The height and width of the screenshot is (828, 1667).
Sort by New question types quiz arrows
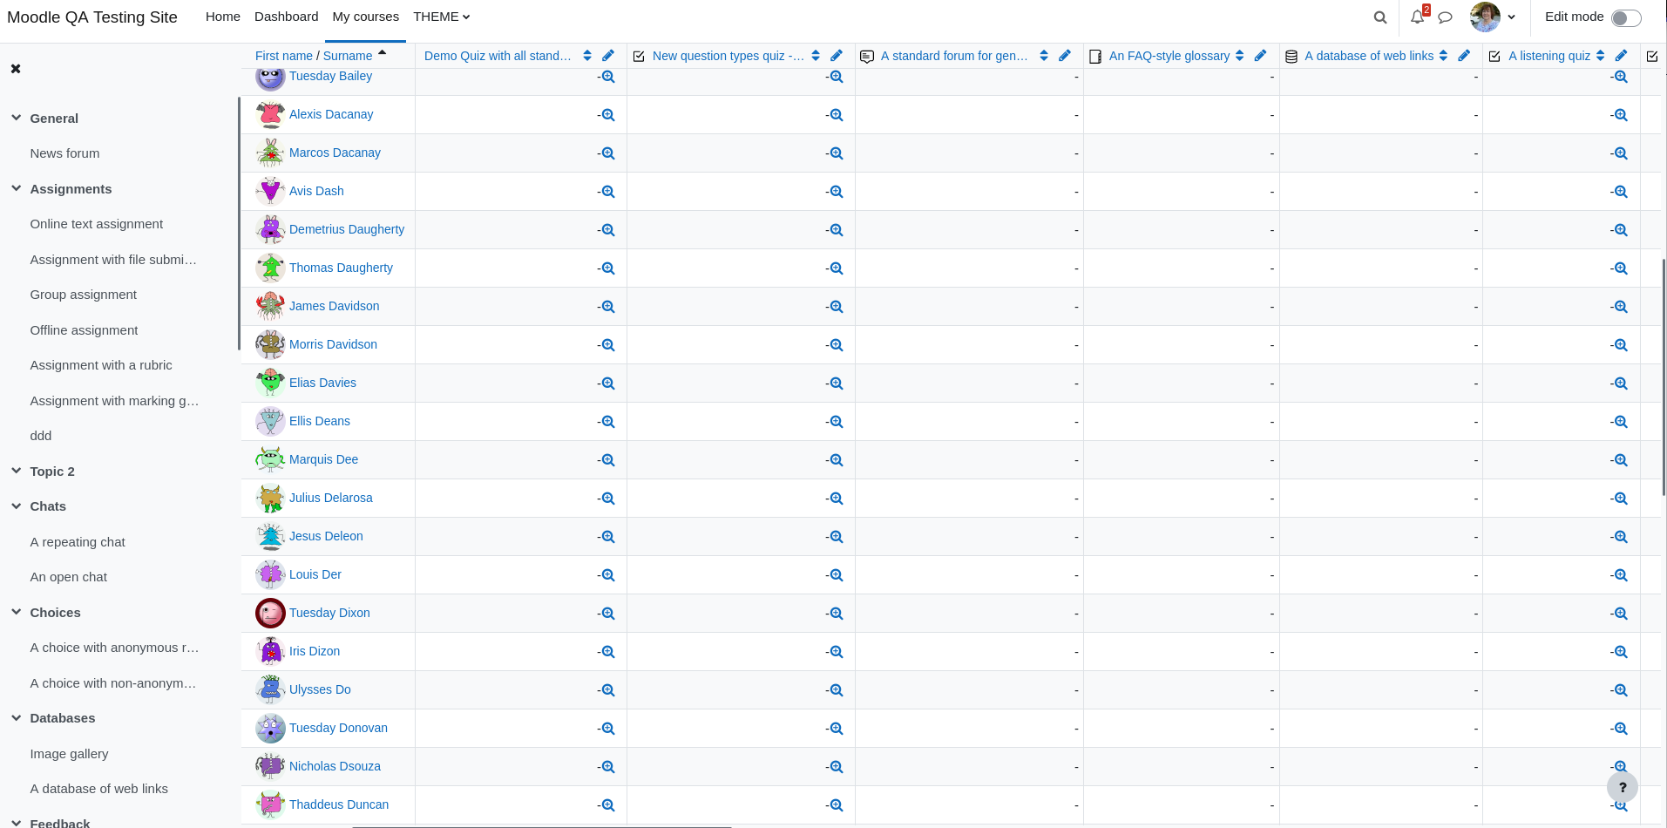pos(816,56)
